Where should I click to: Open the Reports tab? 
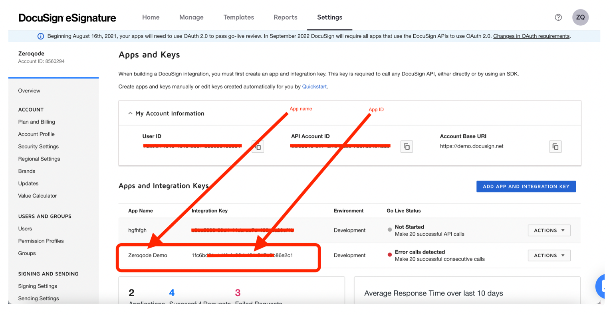(x=285, y=17)
